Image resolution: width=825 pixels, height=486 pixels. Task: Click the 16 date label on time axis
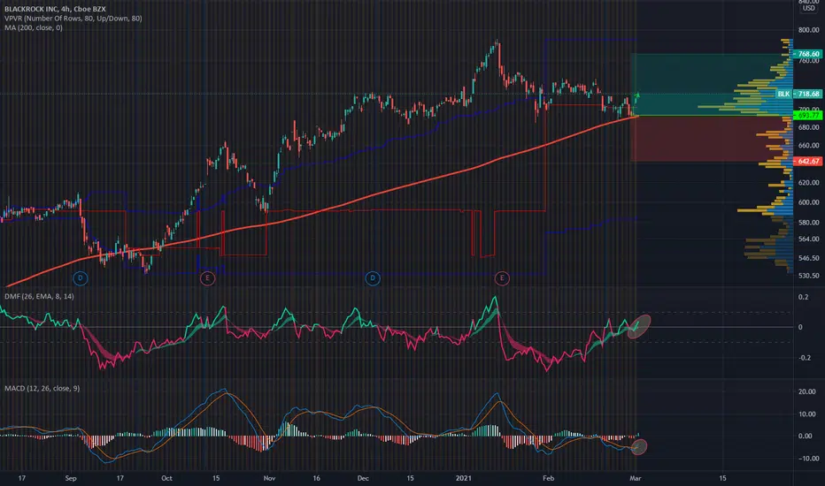(x=316, y=478)
